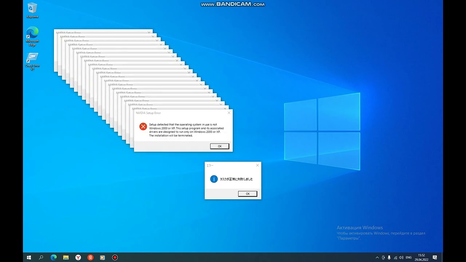Click OK in the Japanese エラー dialog
Screen dimensions: 466x262
(248, 194)
